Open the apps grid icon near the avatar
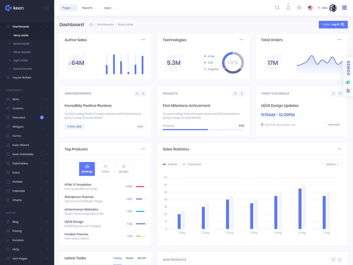This screenshot has height=265, width=353. coord(344,8)
